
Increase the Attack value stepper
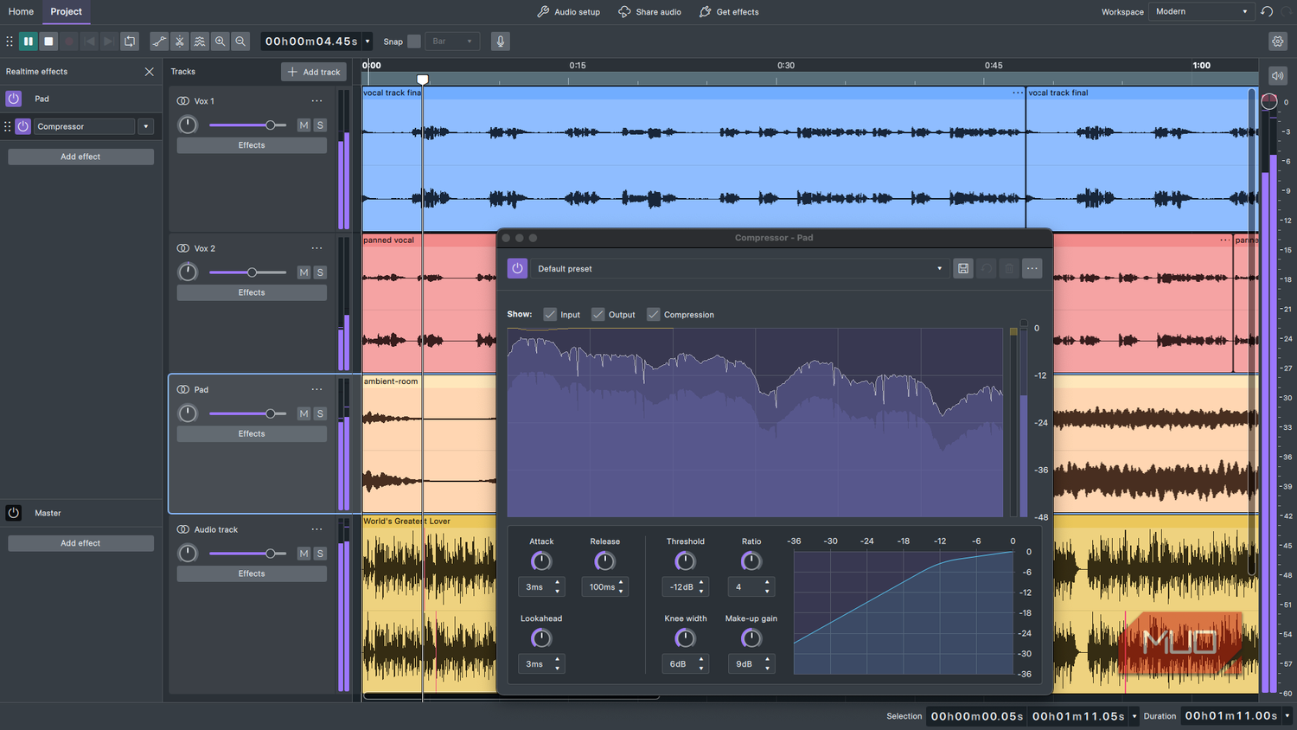557,582
